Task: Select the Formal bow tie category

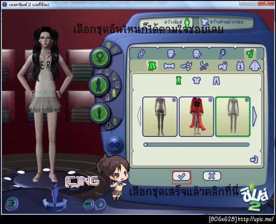Action: 169,66
